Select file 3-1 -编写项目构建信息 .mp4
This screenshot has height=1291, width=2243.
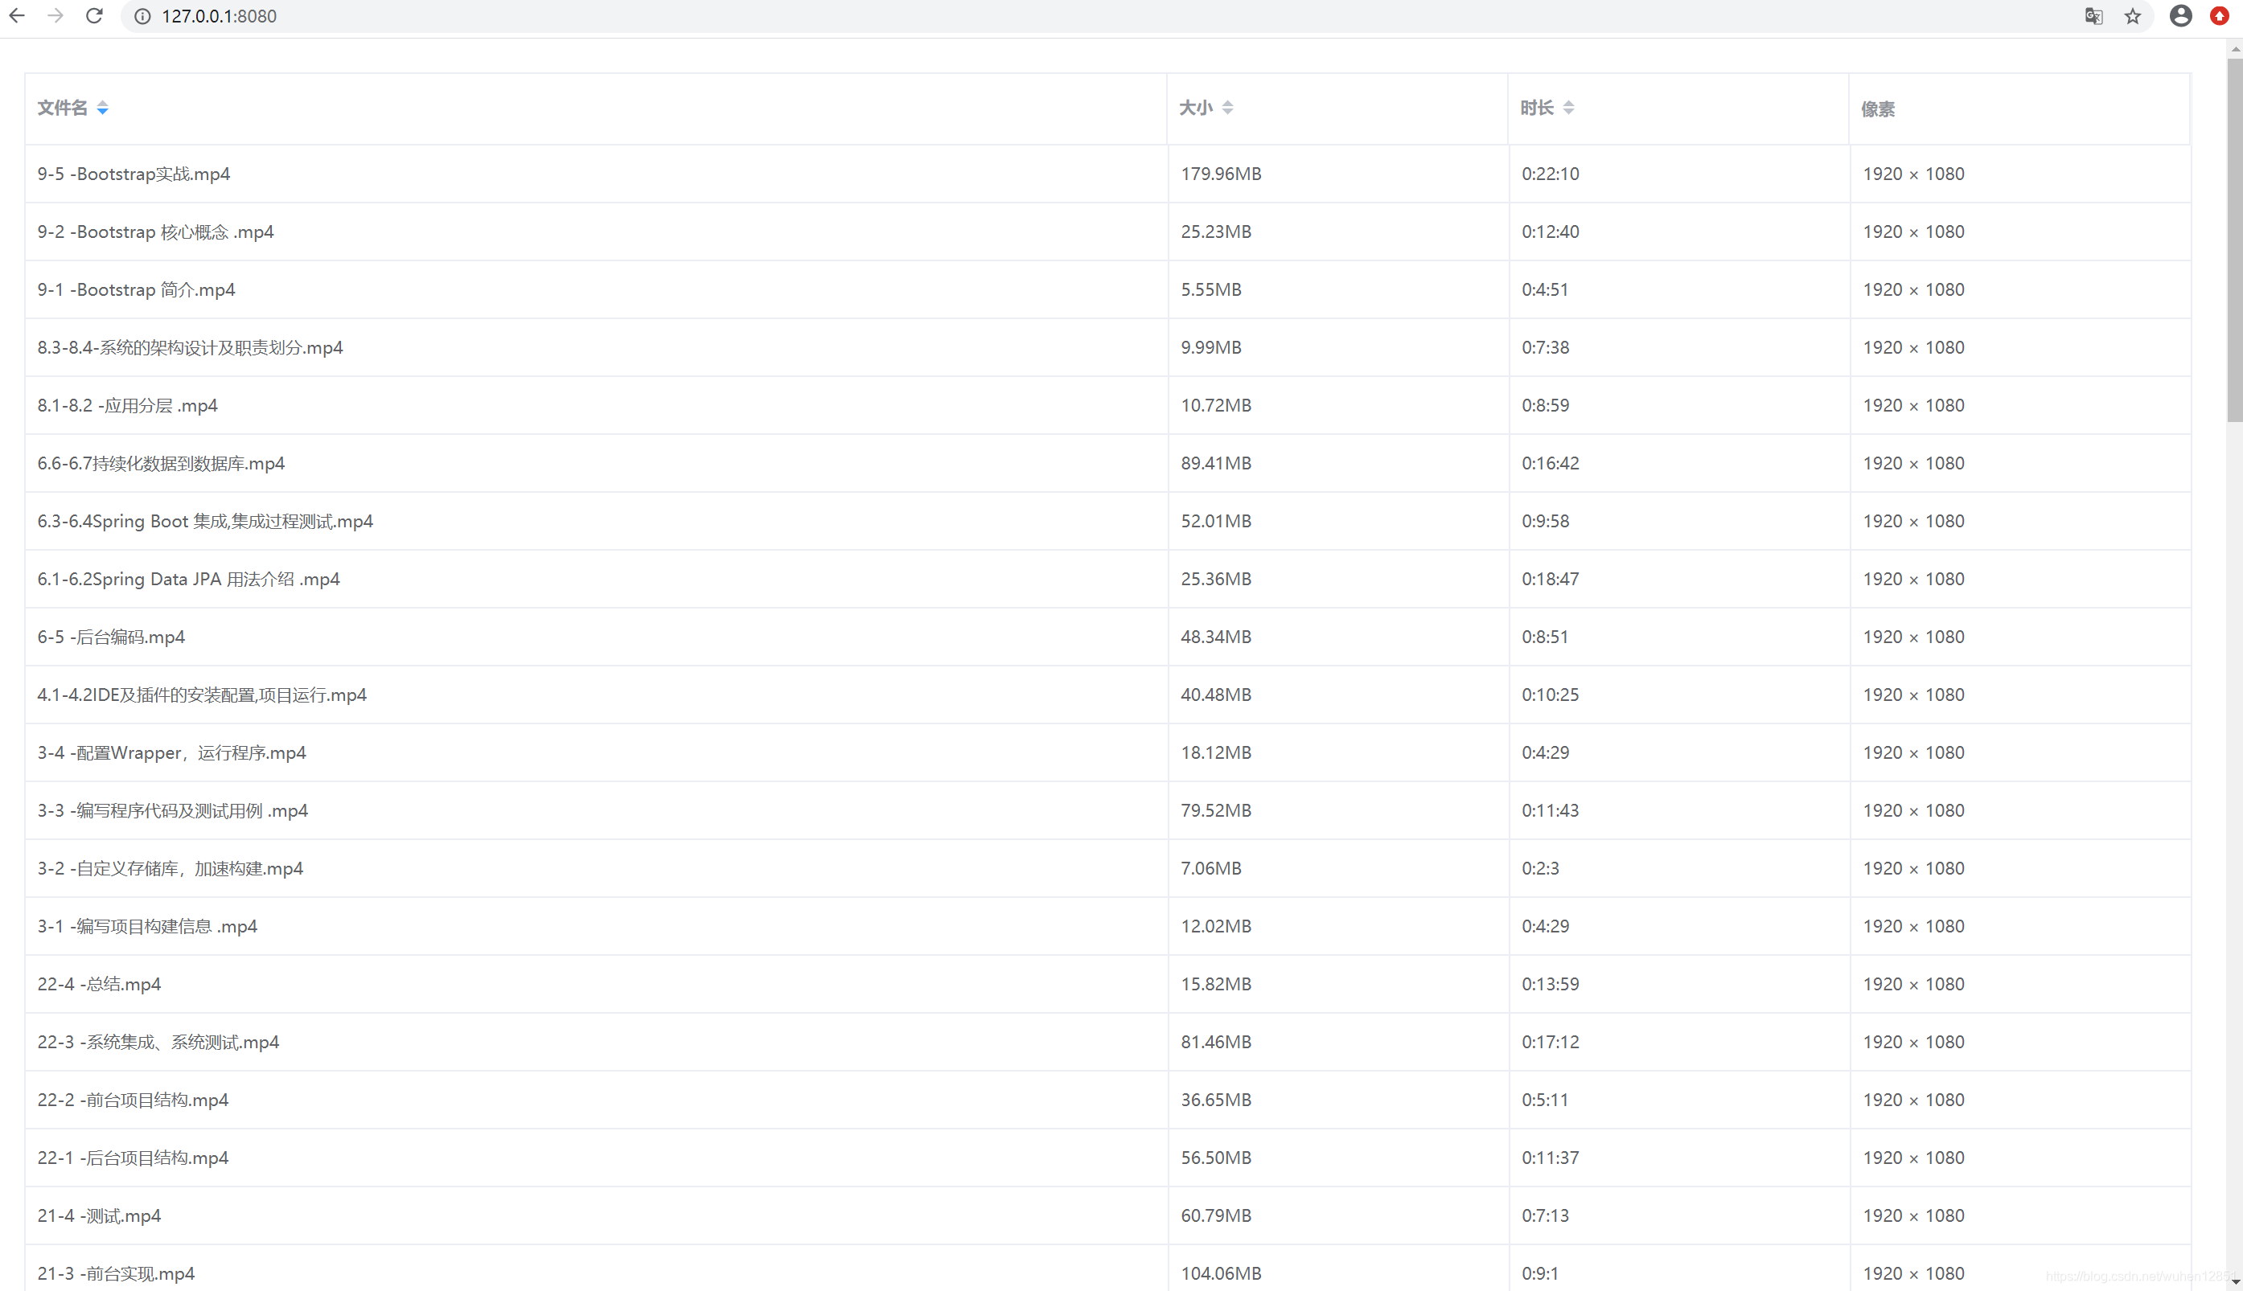[x=147, y=927]
